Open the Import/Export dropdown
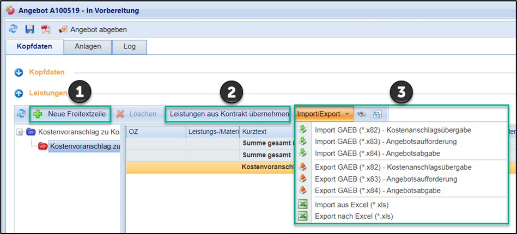The height and width of the screenshot is (234, 517). pos(324,114)
